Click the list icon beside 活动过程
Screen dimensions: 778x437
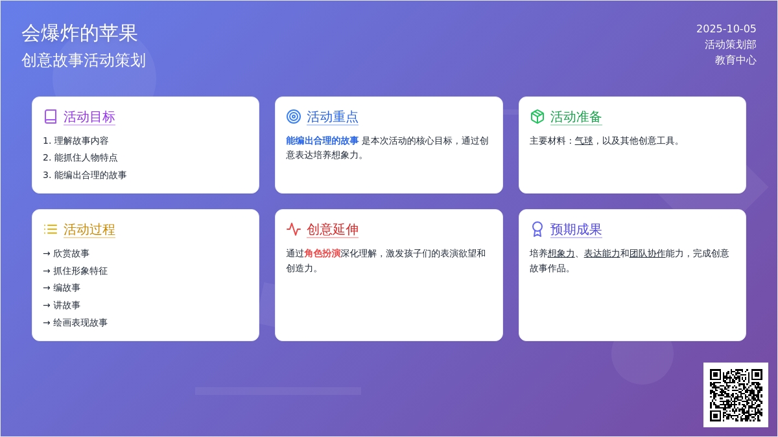pyautogui.click(x=51, y=229)
